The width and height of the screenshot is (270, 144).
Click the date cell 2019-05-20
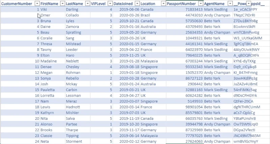click(126, 32)
